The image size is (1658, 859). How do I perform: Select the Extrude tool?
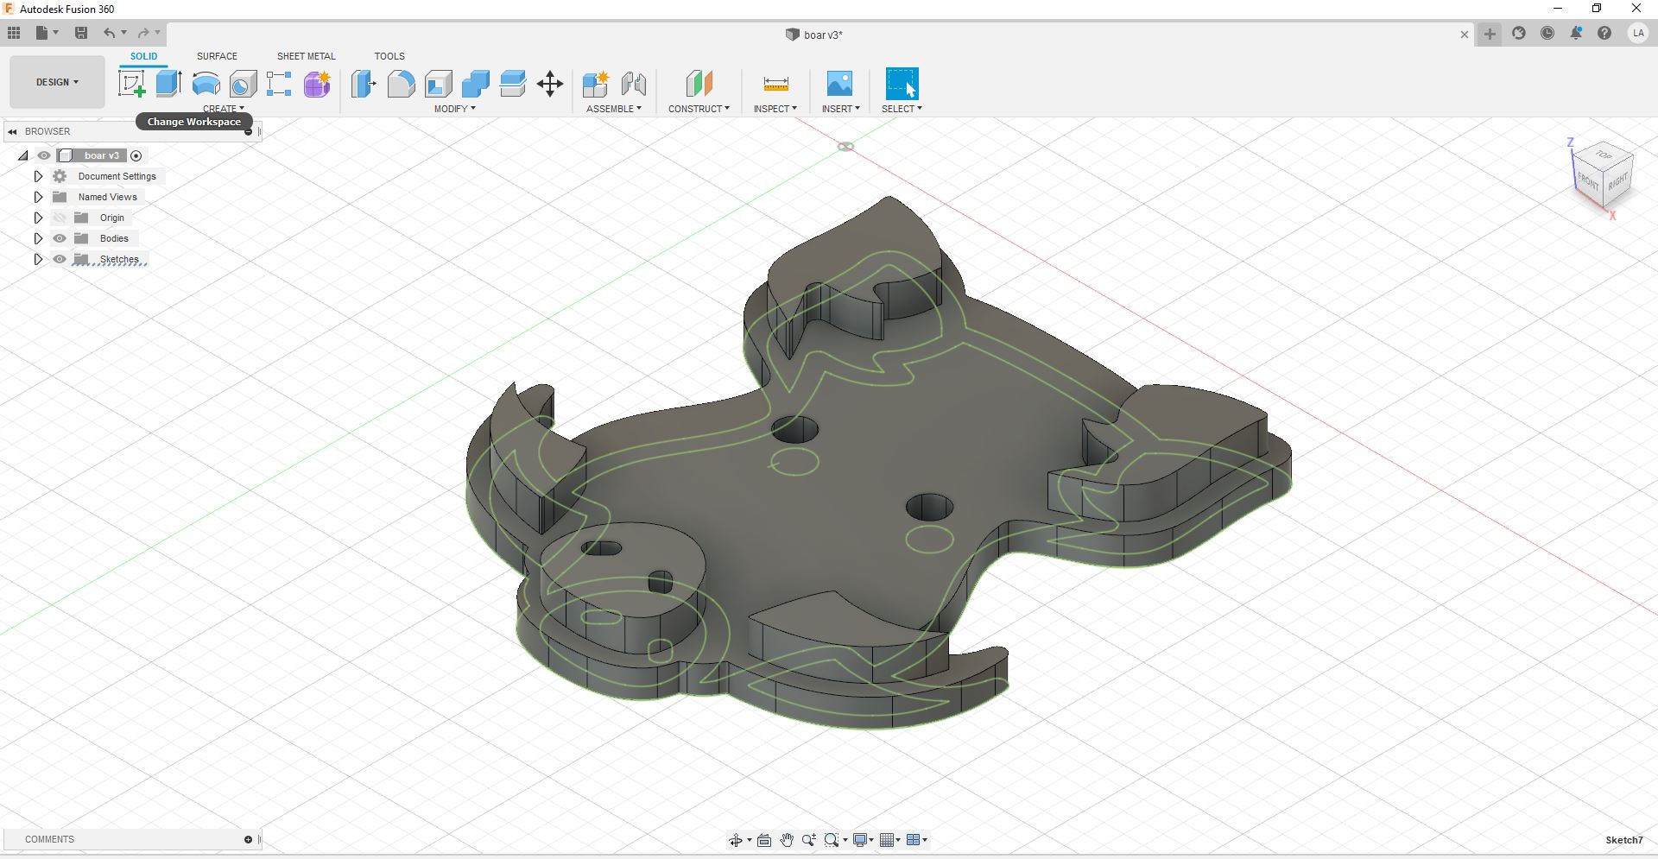tap(168, 84)
